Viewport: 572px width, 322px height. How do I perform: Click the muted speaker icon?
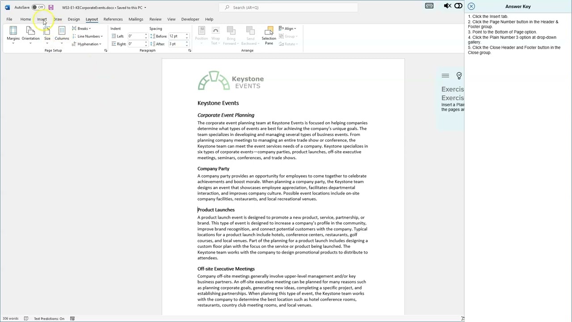[447, 6]
